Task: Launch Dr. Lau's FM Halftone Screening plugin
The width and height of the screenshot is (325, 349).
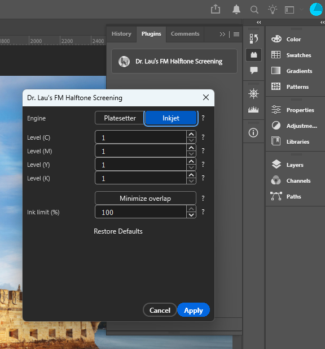Action: coord(174,61)
